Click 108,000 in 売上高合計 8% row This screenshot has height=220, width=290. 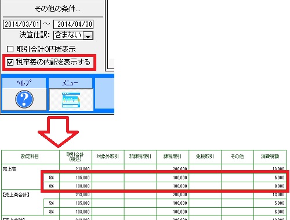point(82,212)
